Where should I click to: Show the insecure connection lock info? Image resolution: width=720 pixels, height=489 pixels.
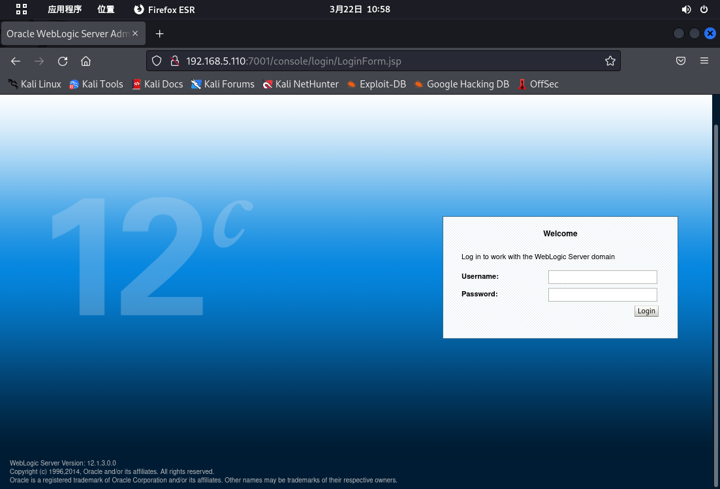pyautogui.click(x=175, y=61)
